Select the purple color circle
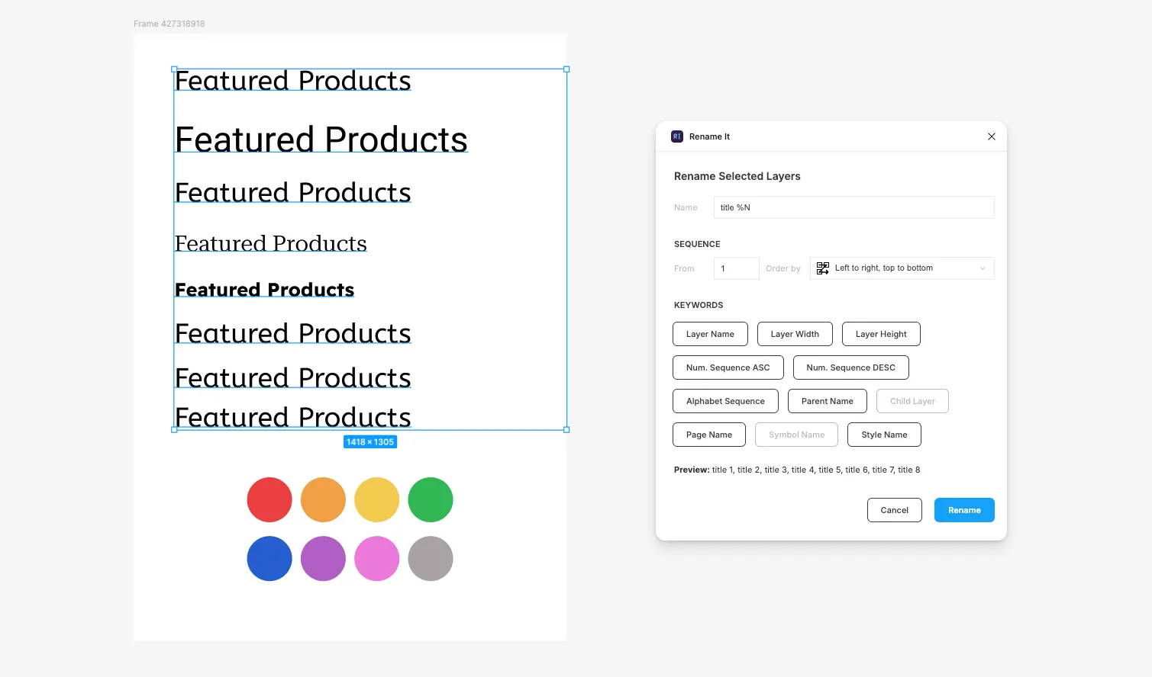 click(323, 559)
